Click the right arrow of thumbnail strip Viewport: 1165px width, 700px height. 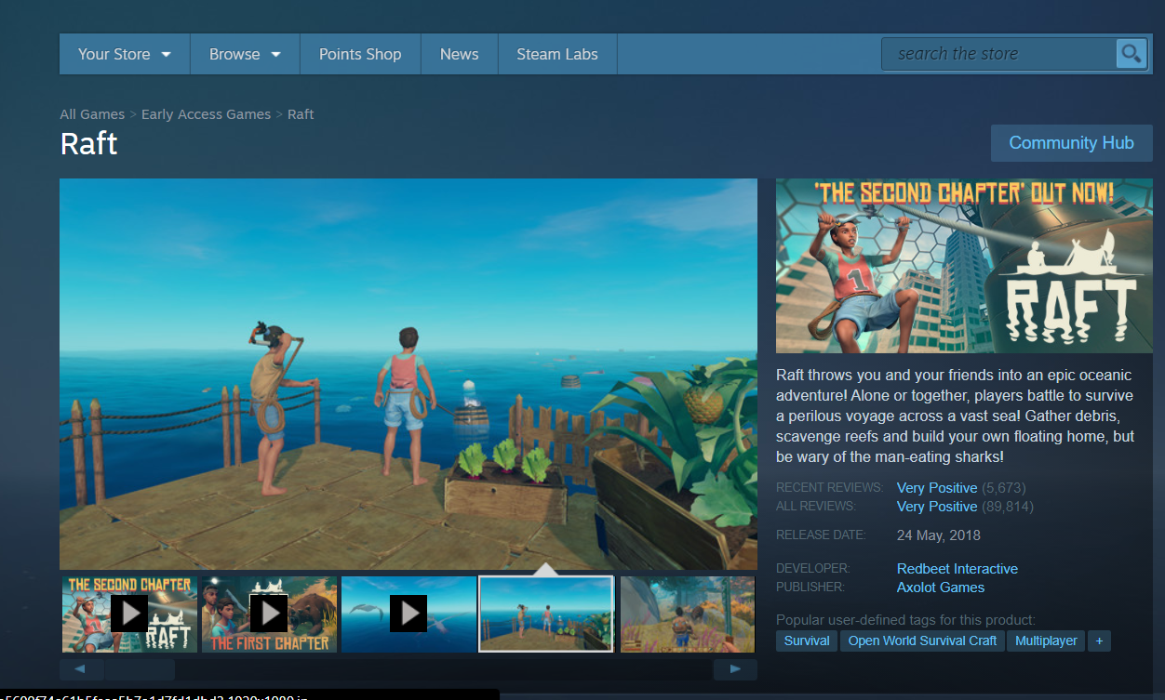pos(735,669)
